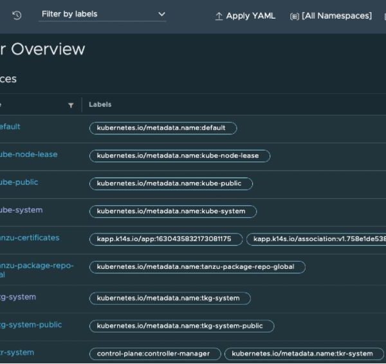Click the namespaces icon before All Namespaces
This screenshot has width=386, height=364.
tap(295, 16)
